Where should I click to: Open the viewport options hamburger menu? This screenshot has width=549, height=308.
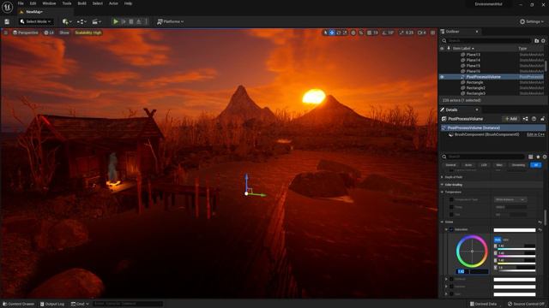pyautogui.click(x=6, y=33)
